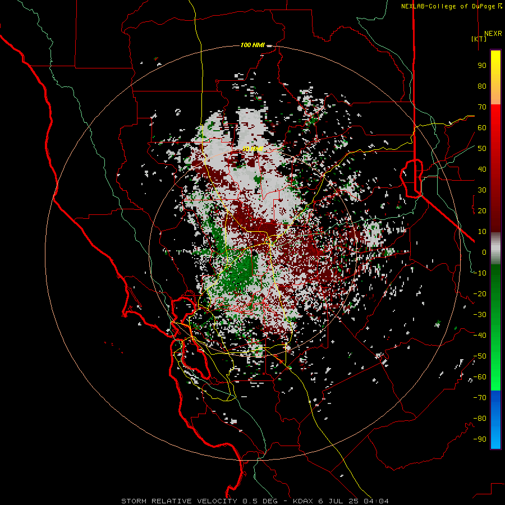Click the -40 scale label
Image resolution: width=505 pixels, height=505 pixels.
(x=480, y=336)
